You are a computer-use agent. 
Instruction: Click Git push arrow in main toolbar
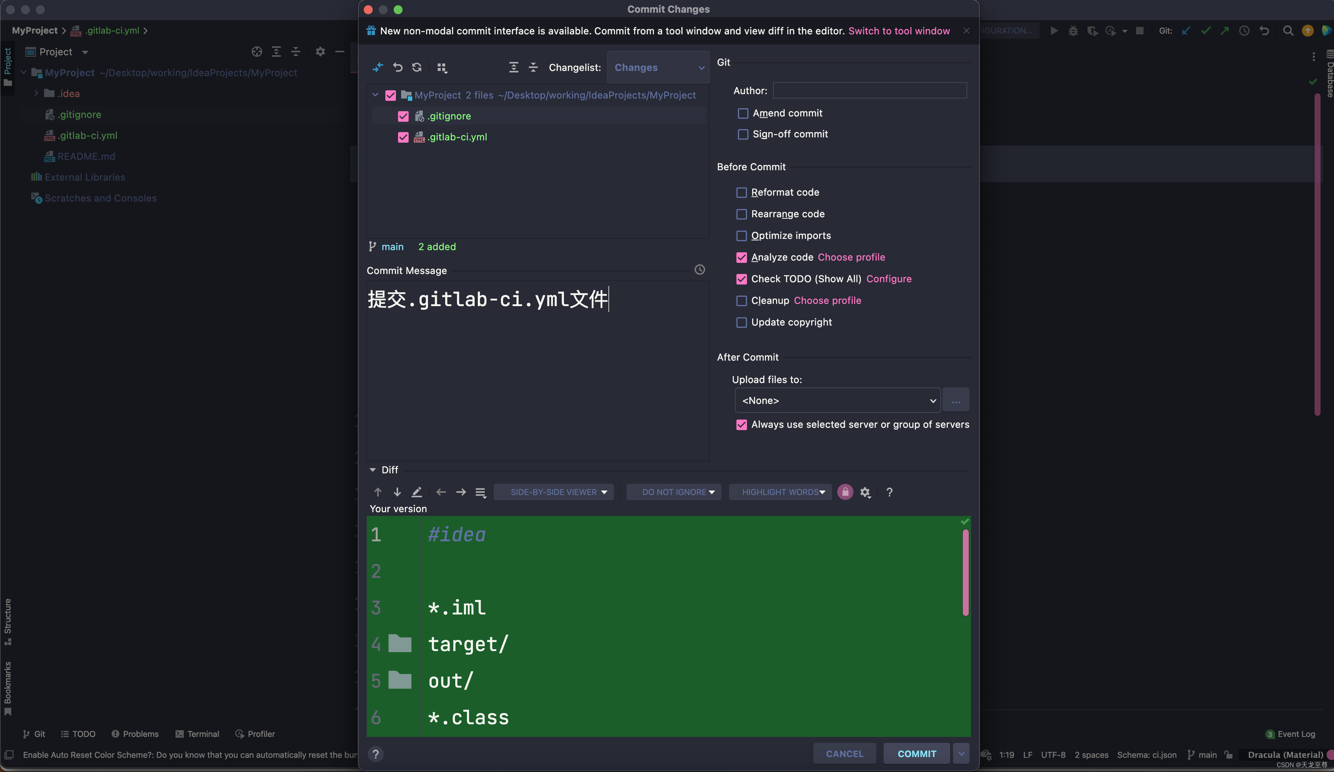pyautogui.click(x=1225, y=31)
